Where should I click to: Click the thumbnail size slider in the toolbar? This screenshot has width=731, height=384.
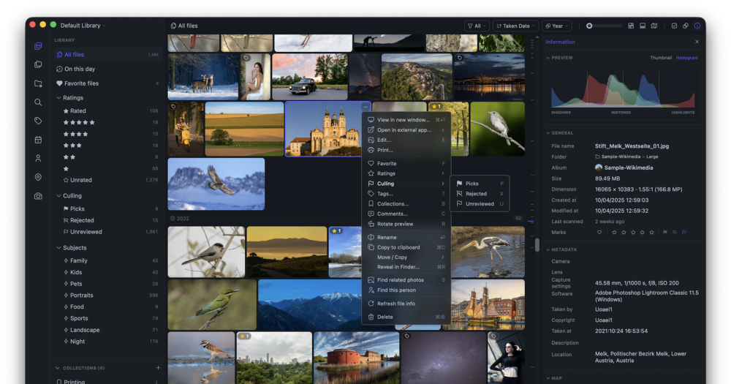(604, 26)
